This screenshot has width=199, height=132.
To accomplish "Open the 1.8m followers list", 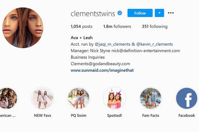I will pos(117,26).
